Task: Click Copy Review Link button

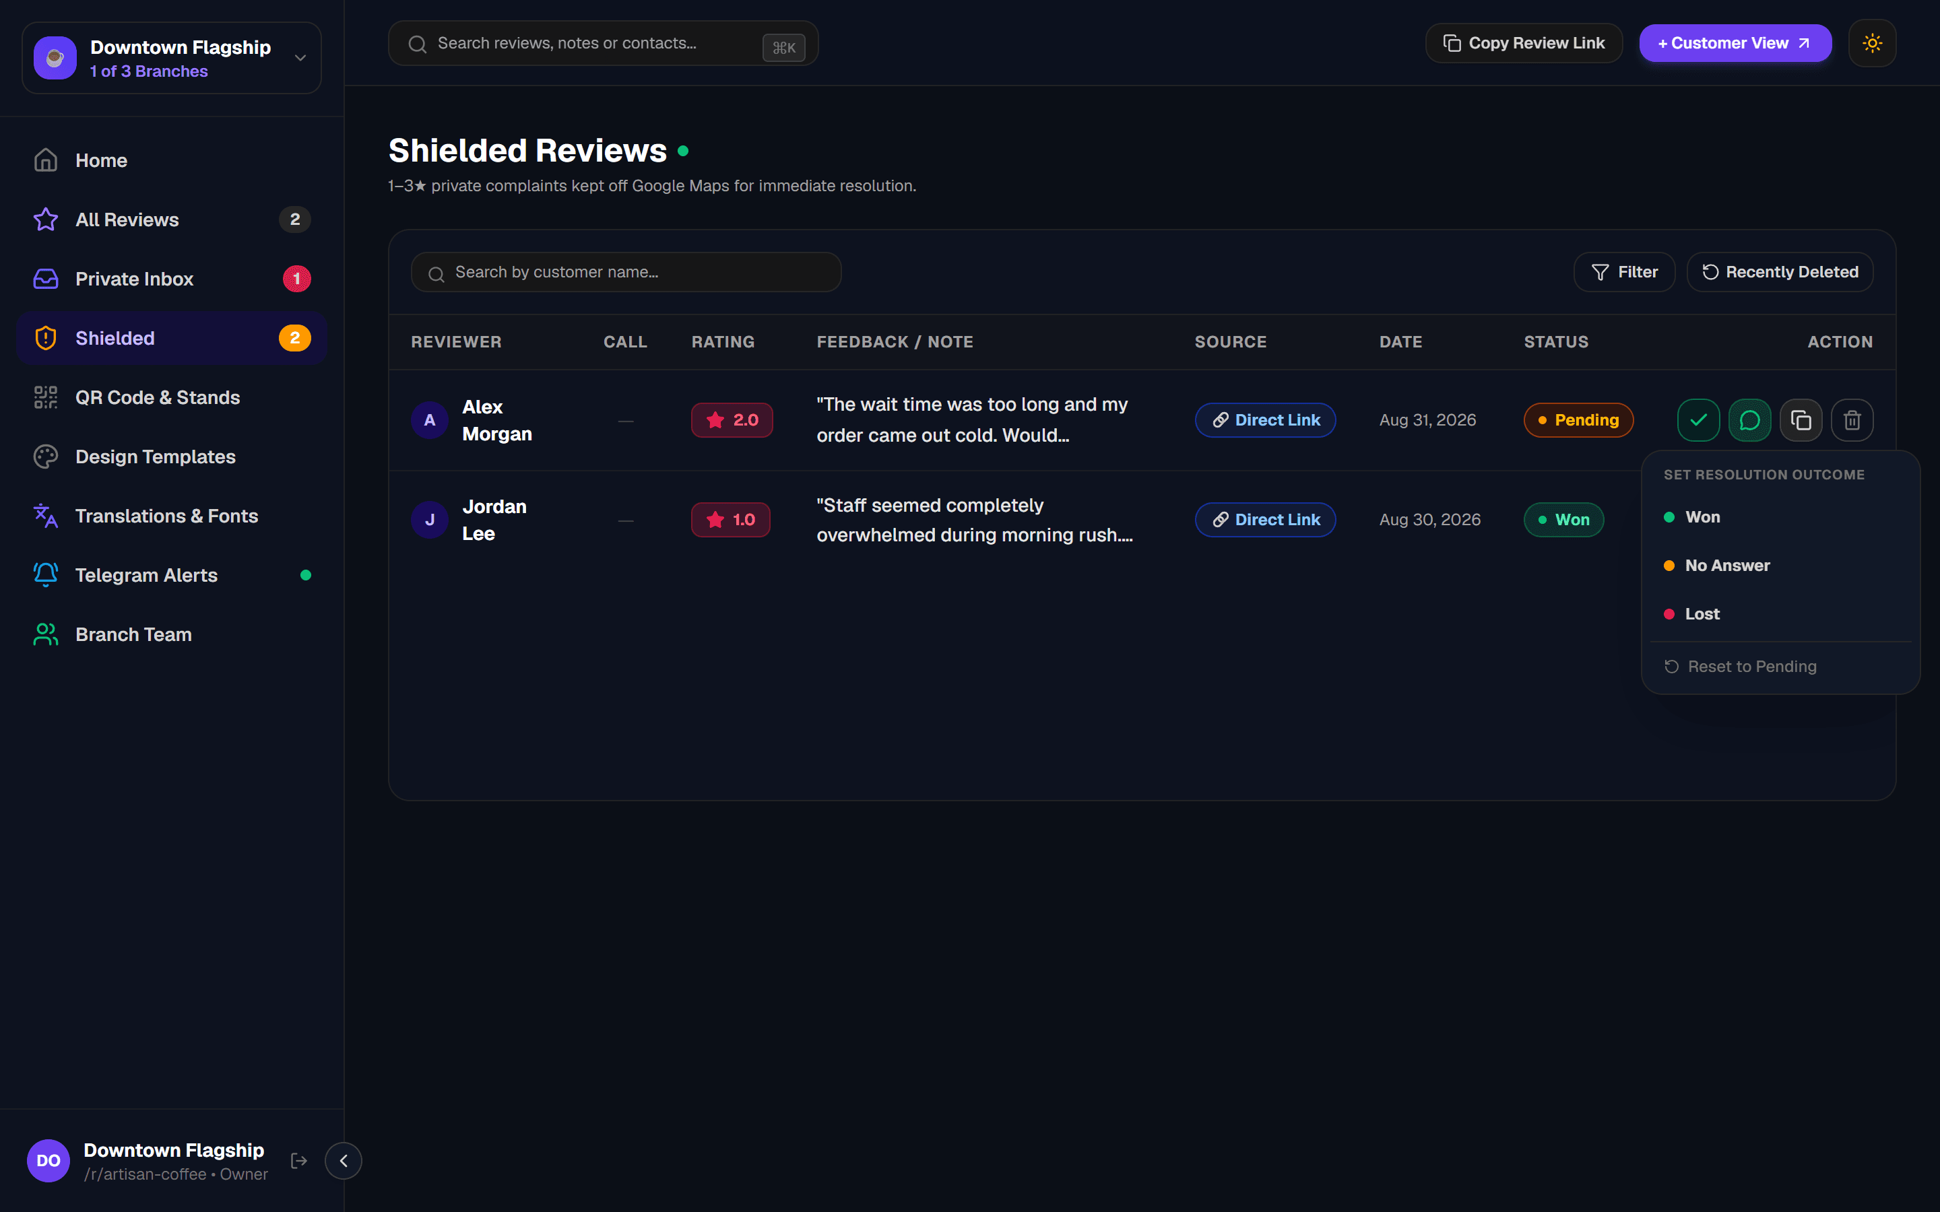Action: tap(1523, 43)
